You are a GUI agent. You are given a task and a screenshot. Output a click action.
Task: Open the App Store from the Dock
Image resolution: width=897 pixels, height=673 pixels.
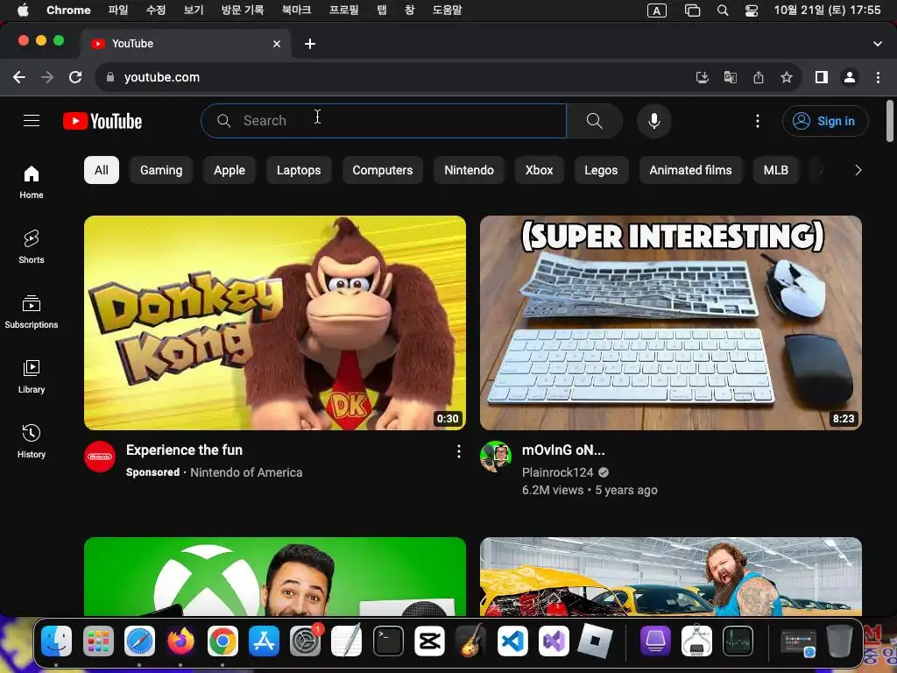pos(264,641)
